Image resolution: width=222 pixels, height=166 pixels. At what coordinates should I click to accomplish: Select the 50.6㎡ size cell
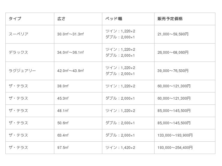click(63, 123)
